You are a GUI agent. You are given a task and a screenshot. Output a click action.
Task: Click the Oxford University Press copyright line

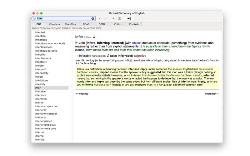click(67, 28)
